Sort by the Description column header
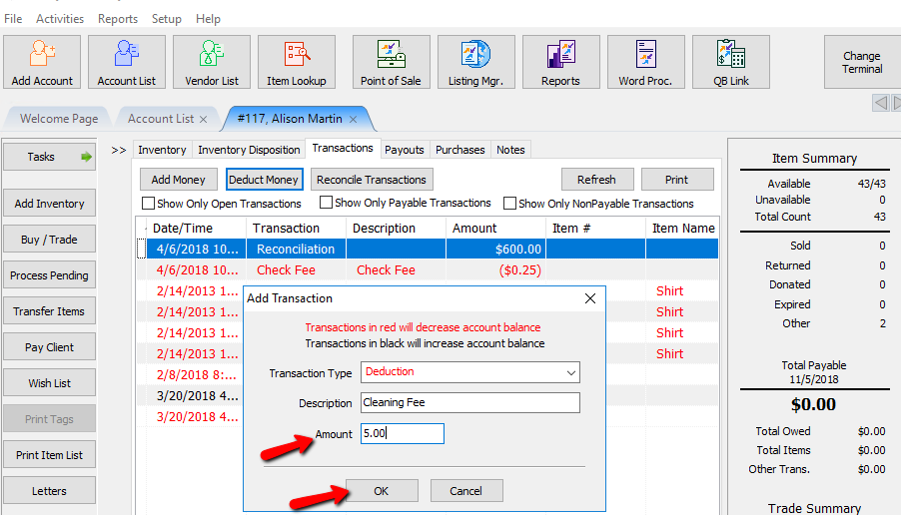The image size is (901, 515). coord(396,229)
